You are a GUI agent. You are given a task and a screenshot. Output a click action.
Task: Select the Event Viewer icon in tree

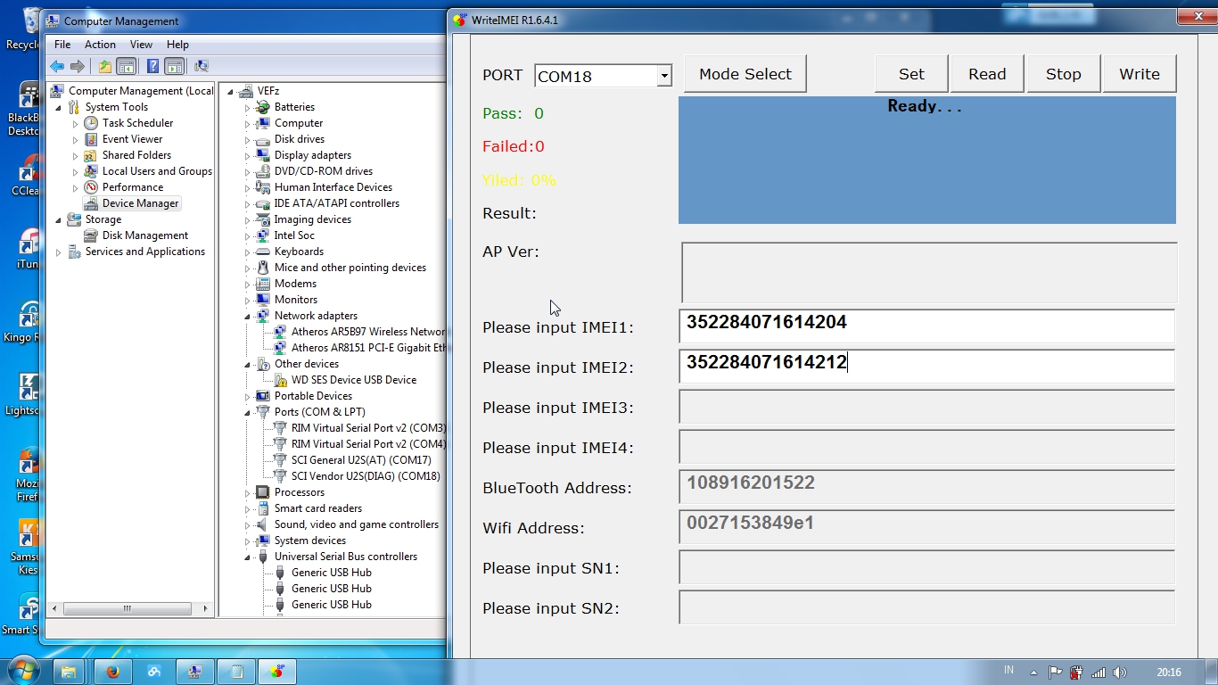pyautogui.click(x=91, y=139)
